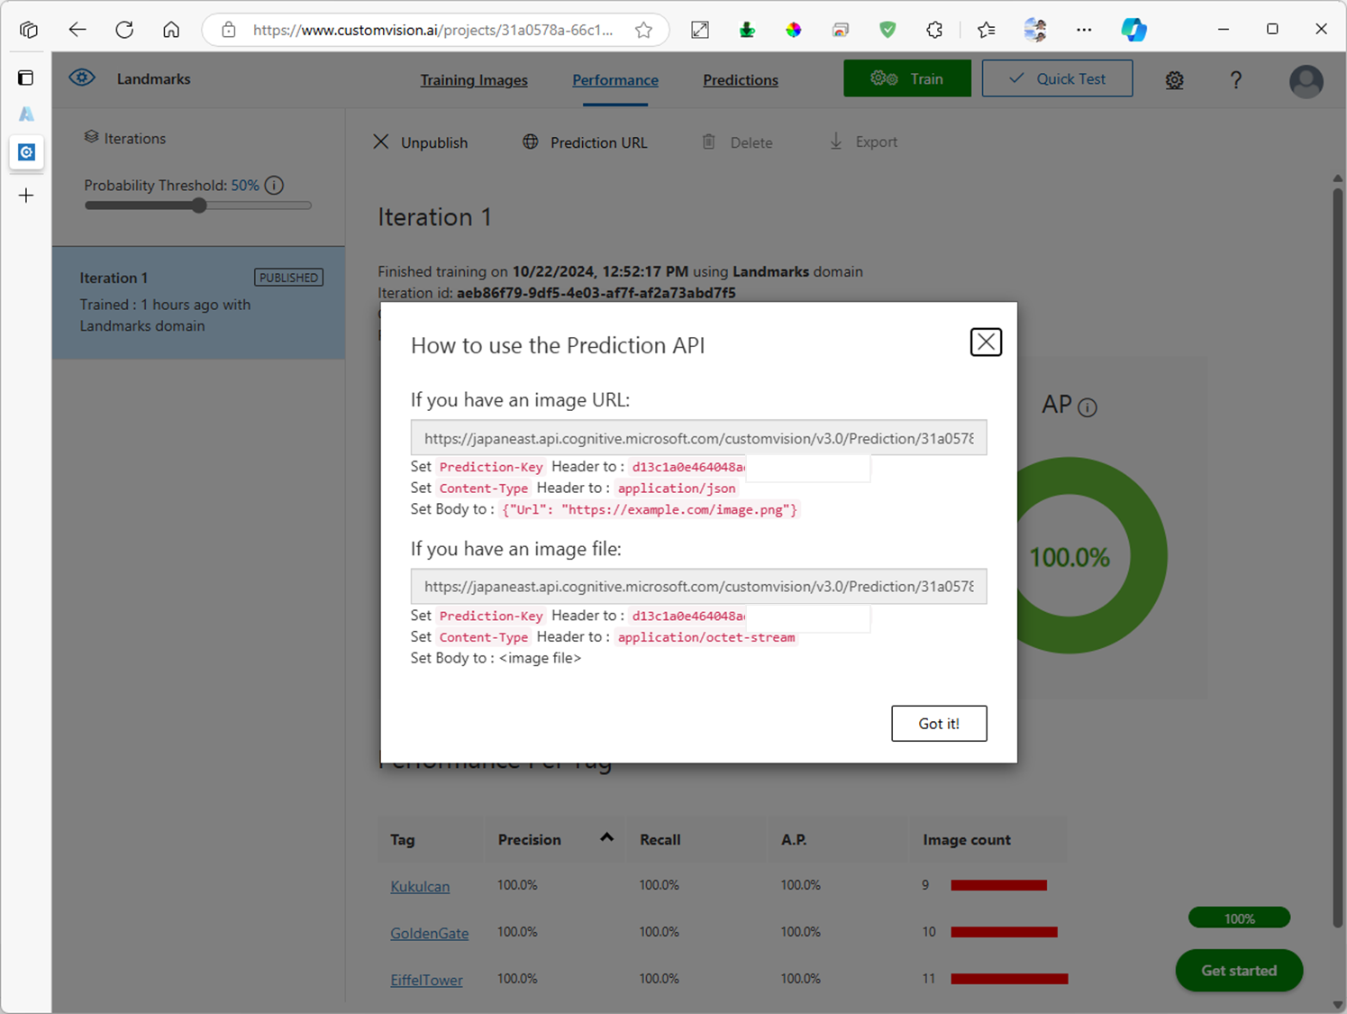
Task: Open the favorites list icon
Action: pos(987,30)
